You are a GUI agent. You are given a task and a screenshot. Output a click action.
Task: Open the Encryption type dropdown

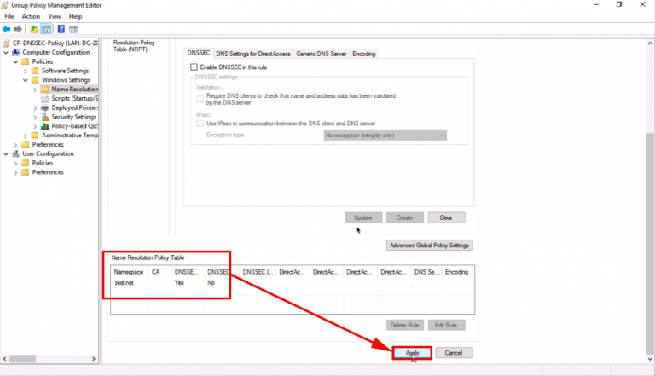[x=385, y=135]
